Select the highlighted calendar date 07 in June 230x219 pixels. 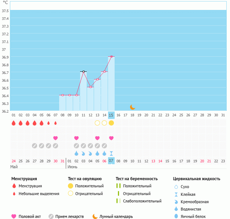point(111,161)
